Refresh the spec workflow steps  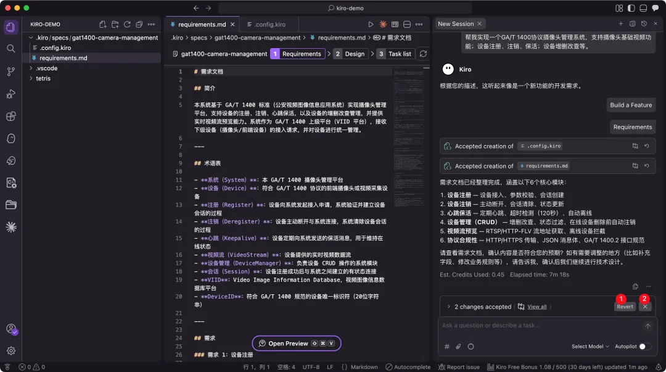coord(423,54)
